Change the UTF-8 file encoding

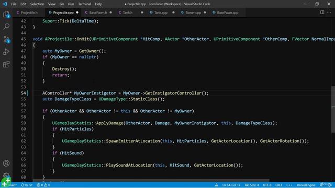(x=267, y=185)
